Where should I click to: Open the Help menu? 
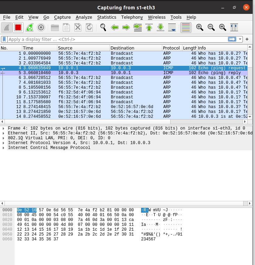tap(191, 17)
